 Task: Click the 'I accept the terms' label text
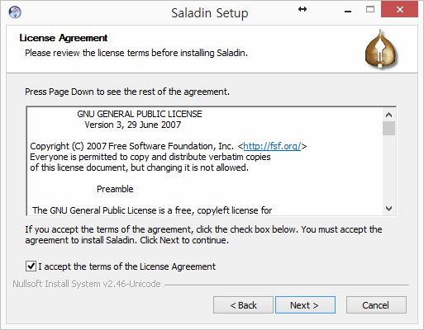[126, 266]
